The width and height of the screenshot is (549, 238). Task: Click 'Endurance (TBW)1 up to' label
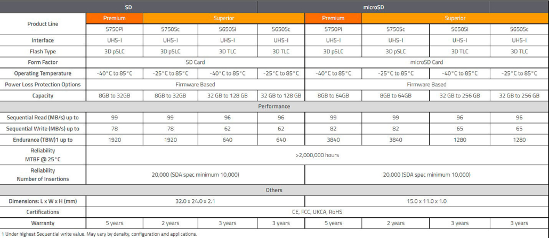pyautogui.click(x=43, y=139)
